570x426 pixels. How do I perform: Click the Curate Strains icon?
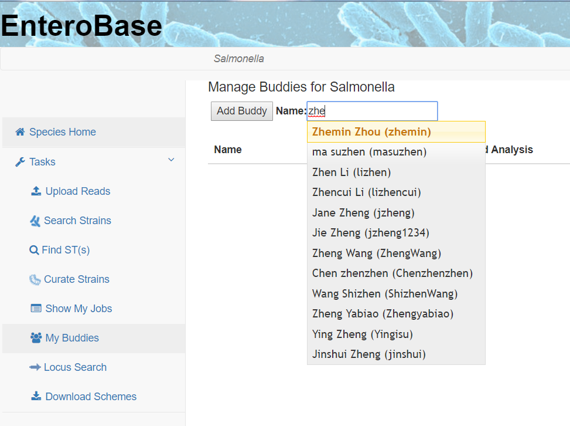35,279
